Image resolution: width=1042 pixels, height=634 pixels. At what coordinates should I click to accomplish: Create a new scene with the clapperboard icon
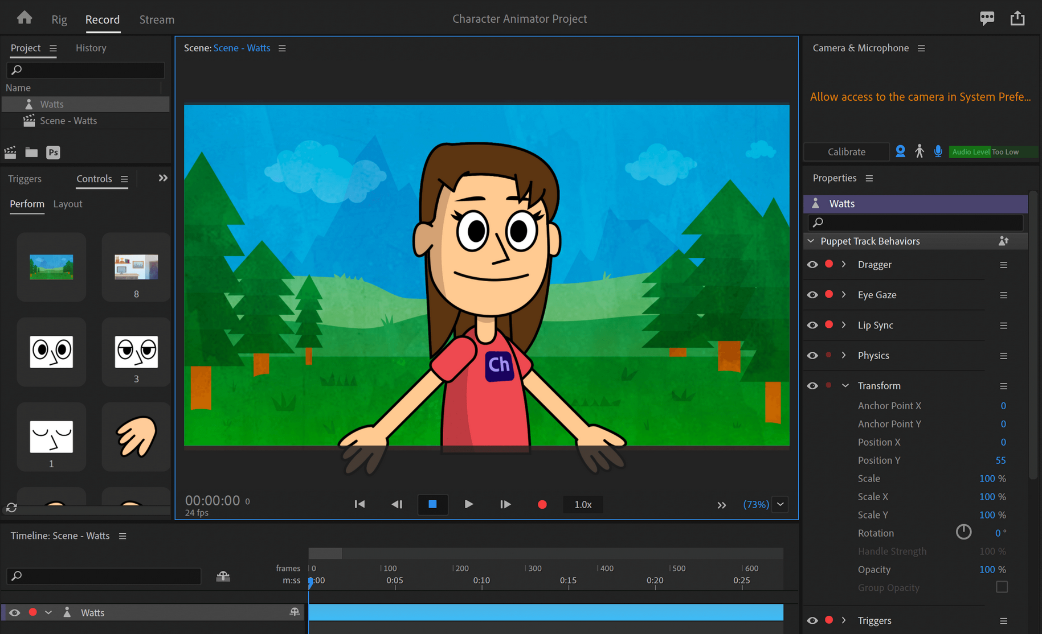coord(10,152)
